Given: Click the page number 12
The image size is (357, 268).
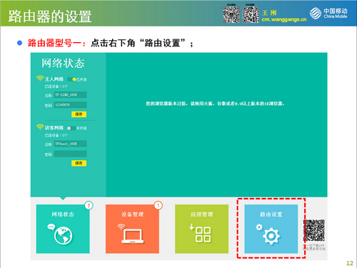Looking at the screenshot, I should click(350, 263).
